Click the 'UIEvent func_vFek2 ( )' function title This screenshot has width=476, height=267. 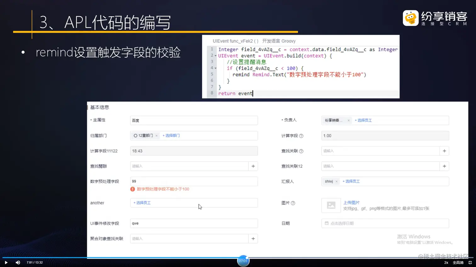pyautogui.click(x=235, y=41)
